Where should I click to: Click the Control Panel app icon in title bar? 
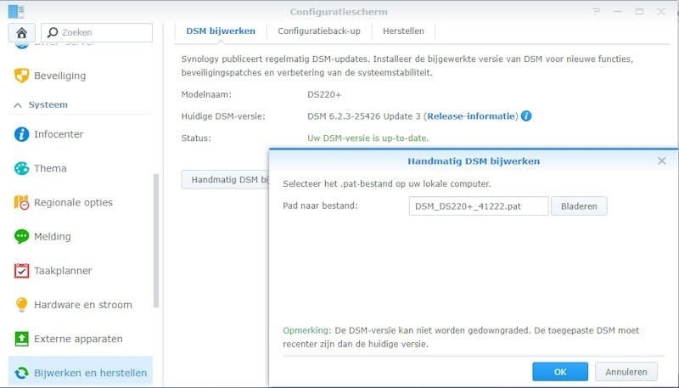(x=16, y=12)
